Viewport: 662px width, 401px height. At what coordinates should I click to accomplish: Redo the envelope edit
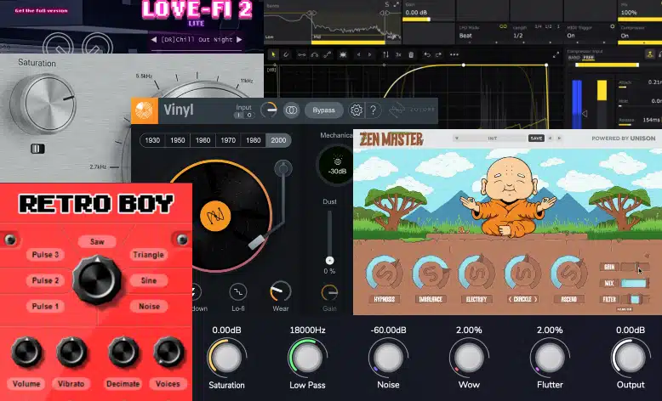[439, 55]
